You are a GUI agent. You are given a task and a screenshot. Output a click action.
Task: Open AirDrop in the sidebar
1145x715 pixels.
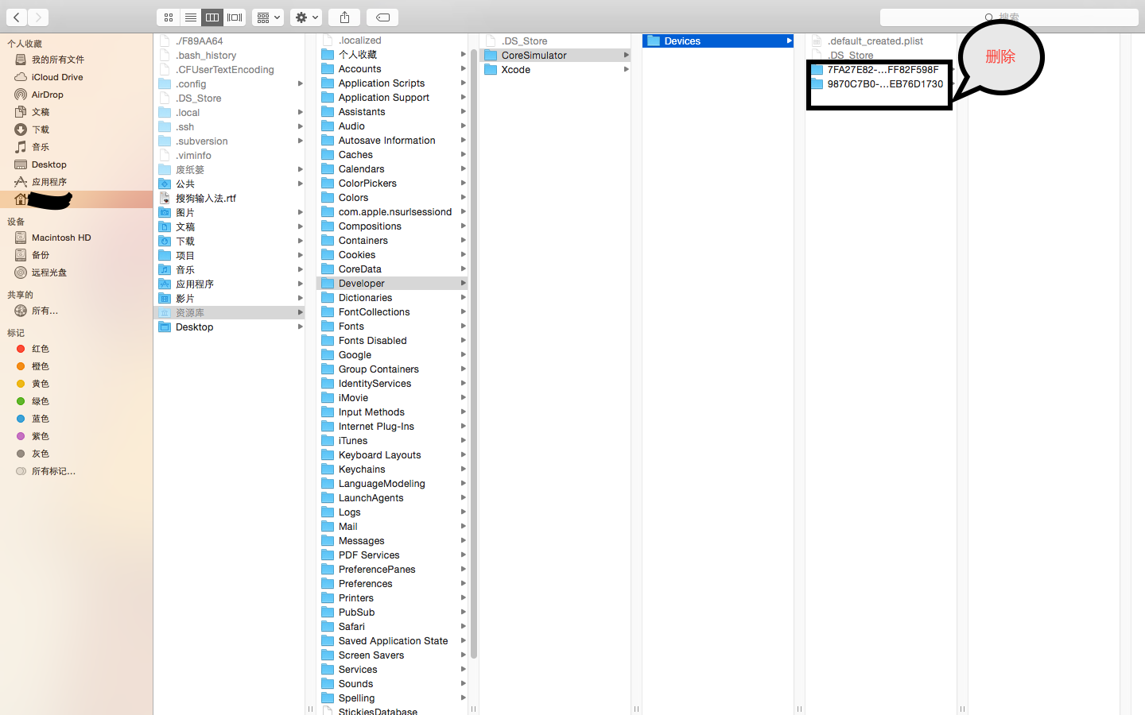pyautogui.click(x=76, y=95)
